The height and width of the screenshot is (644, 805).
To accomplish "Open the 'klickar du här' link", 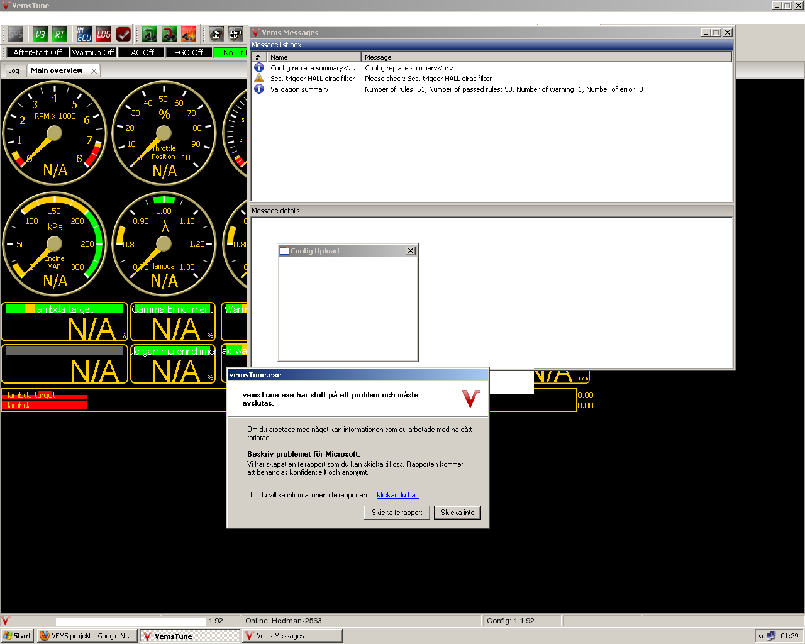I will (x=397, y=495).
